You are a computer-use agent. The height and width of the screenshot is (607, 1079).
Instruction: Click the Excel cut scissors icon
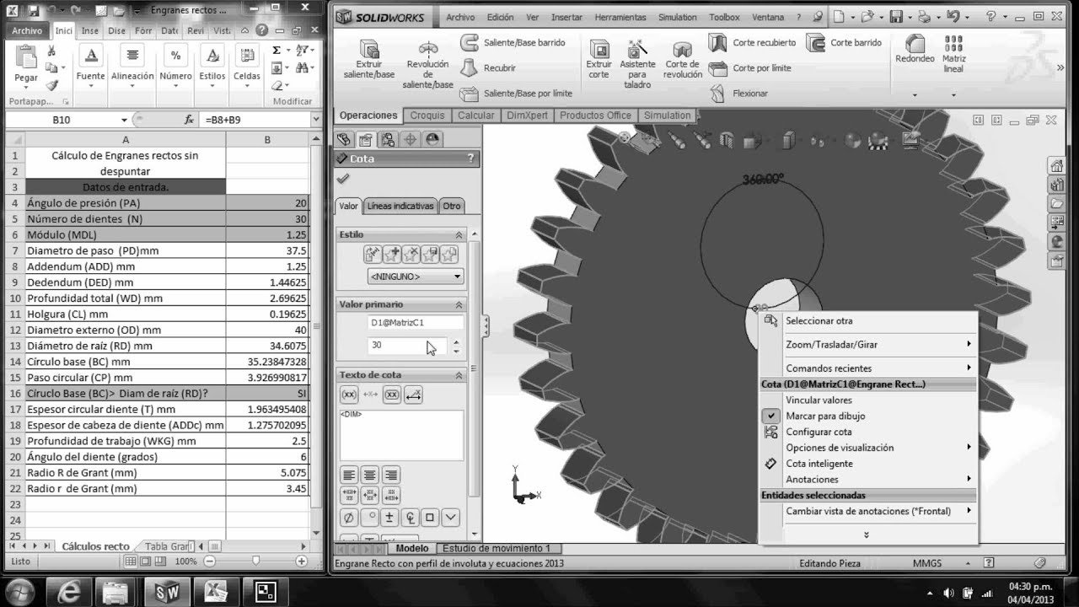[51, 51]
